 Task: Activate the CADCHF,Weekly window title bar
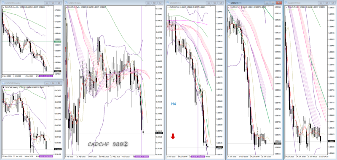(32, 83)
